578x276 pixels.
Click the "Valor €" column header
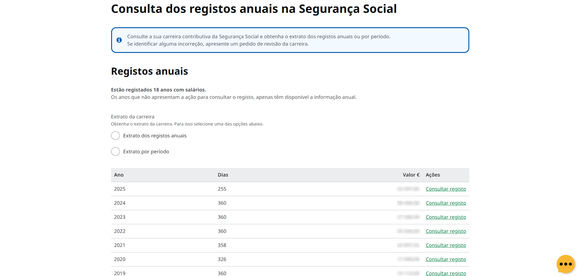411,175
